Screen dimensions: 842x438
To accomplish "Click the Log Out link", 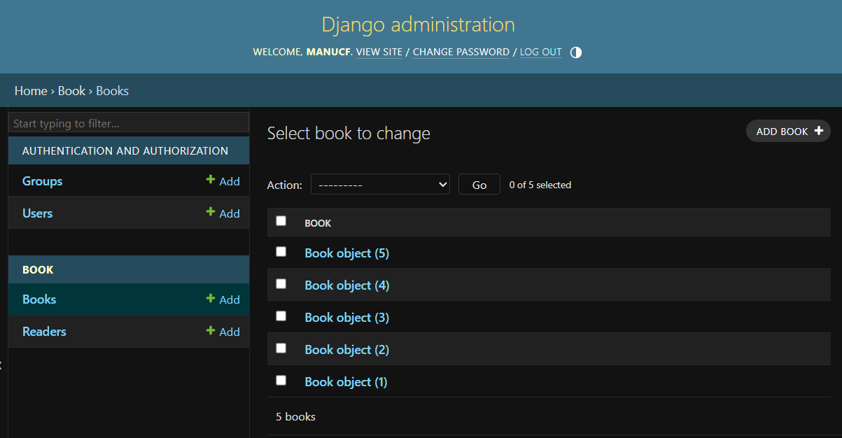I will tap(540, 52).
